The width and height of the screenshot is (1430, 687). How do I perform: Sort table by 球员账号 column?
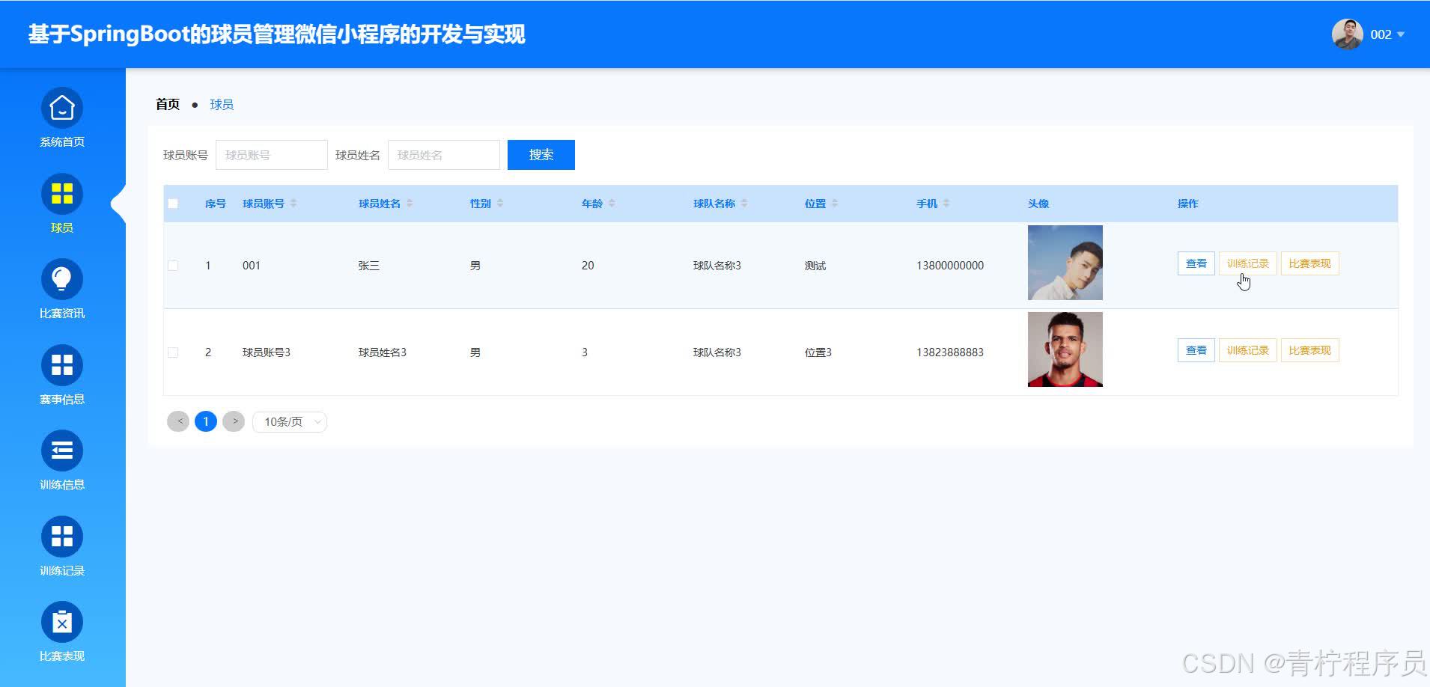293,204
